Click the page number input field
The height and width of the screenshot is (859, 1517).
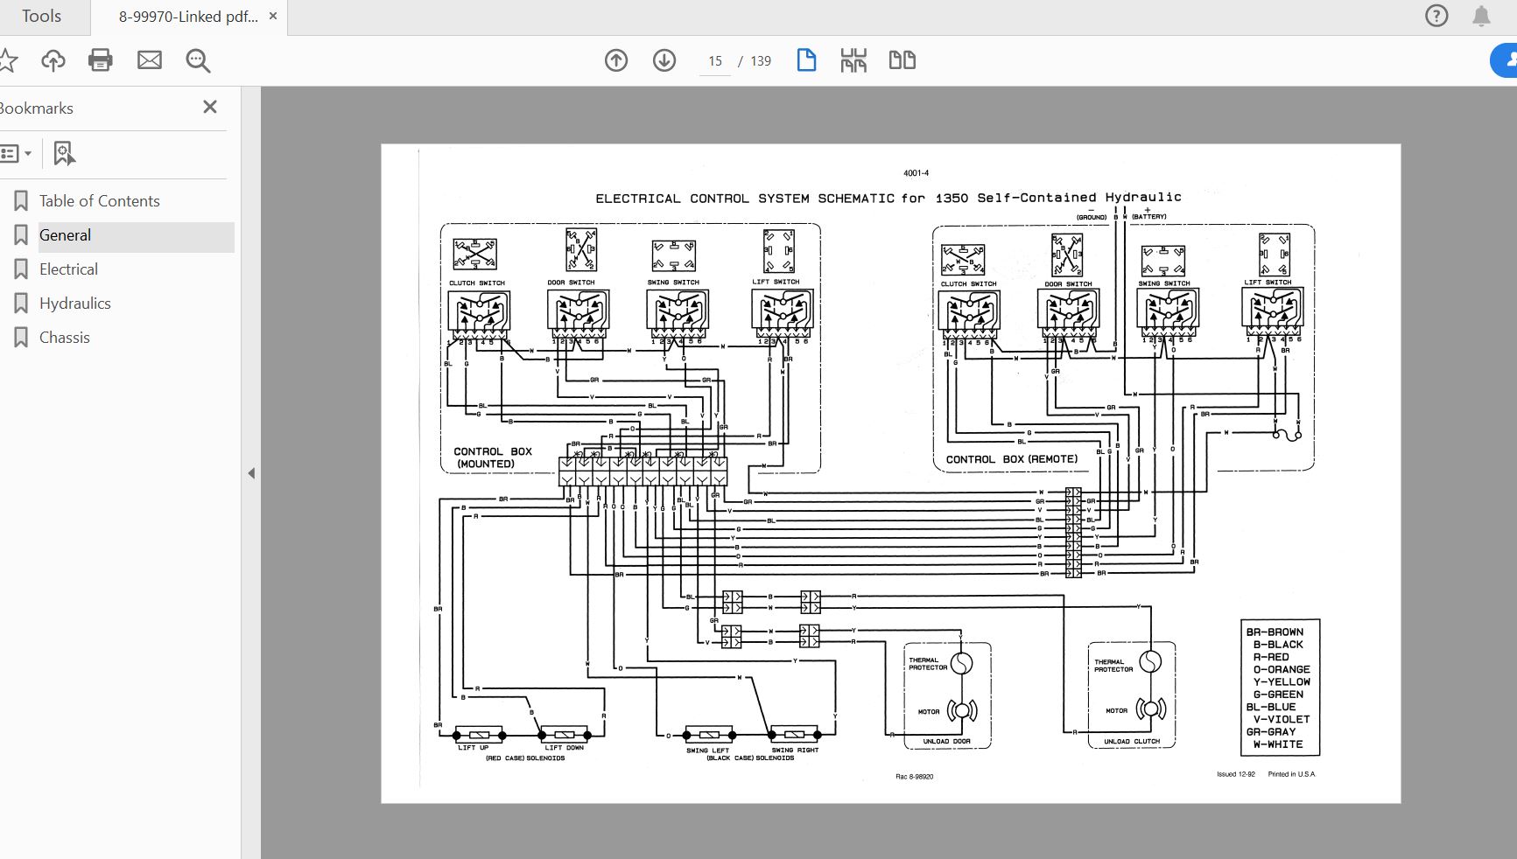[715, 61]
